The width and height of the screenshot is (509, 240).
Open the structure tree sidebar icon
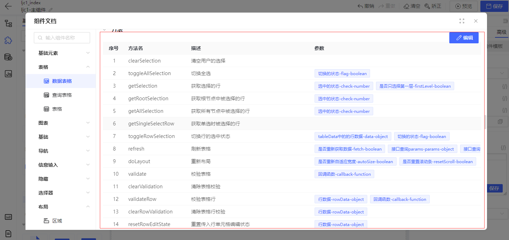click(x=8, y=24)
